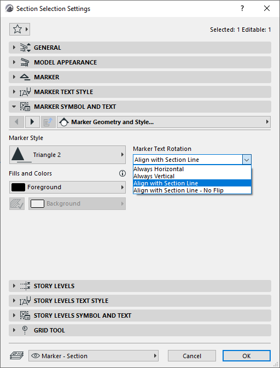Open the Favorites star button
The image size is (280, 368).
[20, 30]
